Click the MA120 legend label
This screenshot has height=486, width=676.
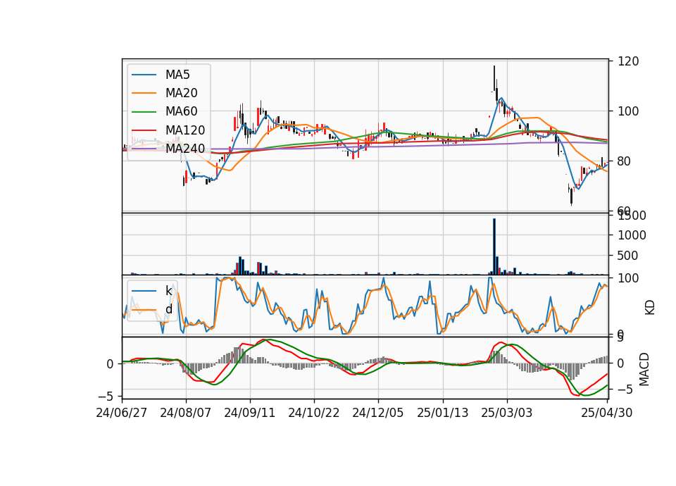pyautogui.click(x=185, y=130)
